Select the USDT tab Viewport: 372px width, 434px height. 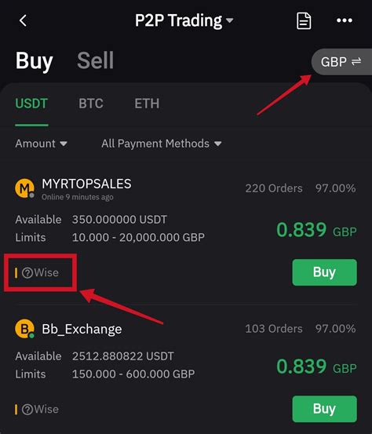pos(31,104)
